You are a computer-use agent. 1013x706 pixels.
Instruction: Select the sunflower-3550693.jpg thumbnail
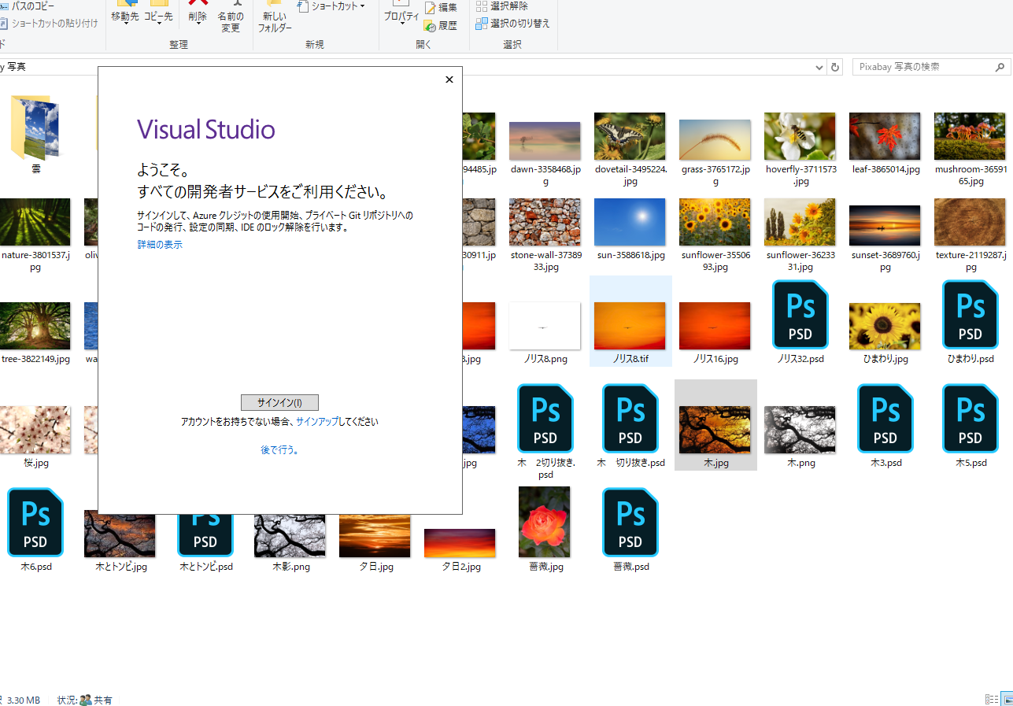[715, 222]
